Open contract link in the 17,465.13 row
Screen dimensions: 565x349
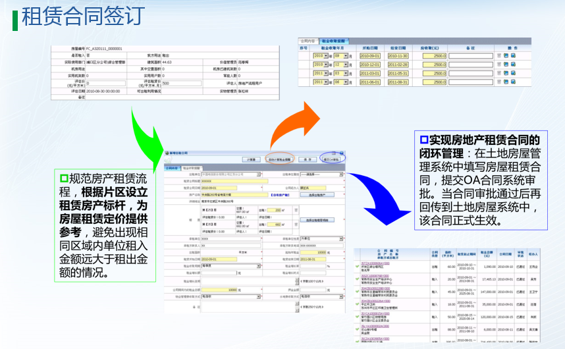click(x=375, y=276)
